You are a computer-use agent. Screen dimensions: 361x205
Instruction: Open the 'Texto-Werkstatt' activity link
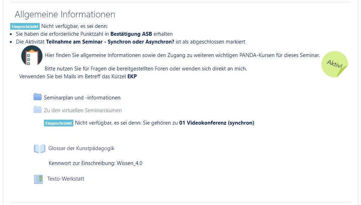point(66,179)
